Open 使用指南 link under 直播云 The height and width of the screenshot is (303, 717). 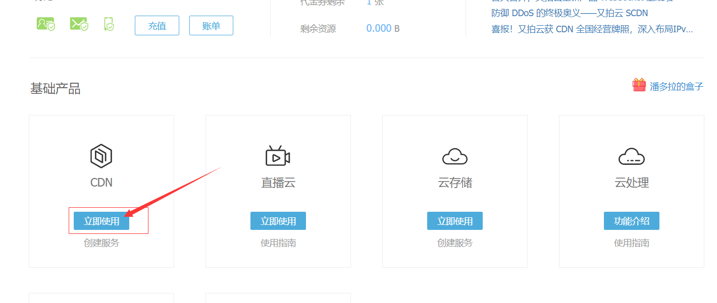point(278,243)
